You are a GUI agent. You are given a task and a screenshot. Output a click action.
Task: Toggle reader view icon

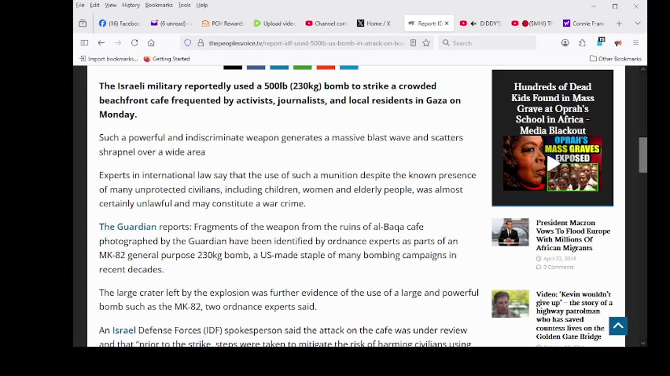(x=413, y=43)
